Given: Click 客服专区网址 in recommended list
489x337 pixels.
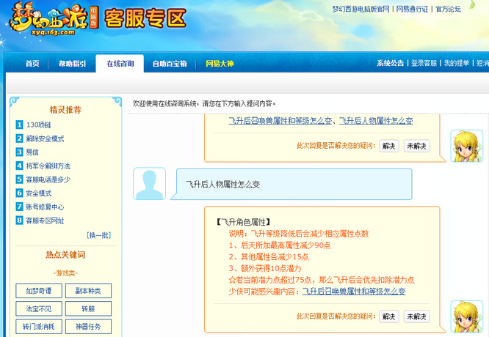Looking at the screenshot, I should [x=45, y=221].
